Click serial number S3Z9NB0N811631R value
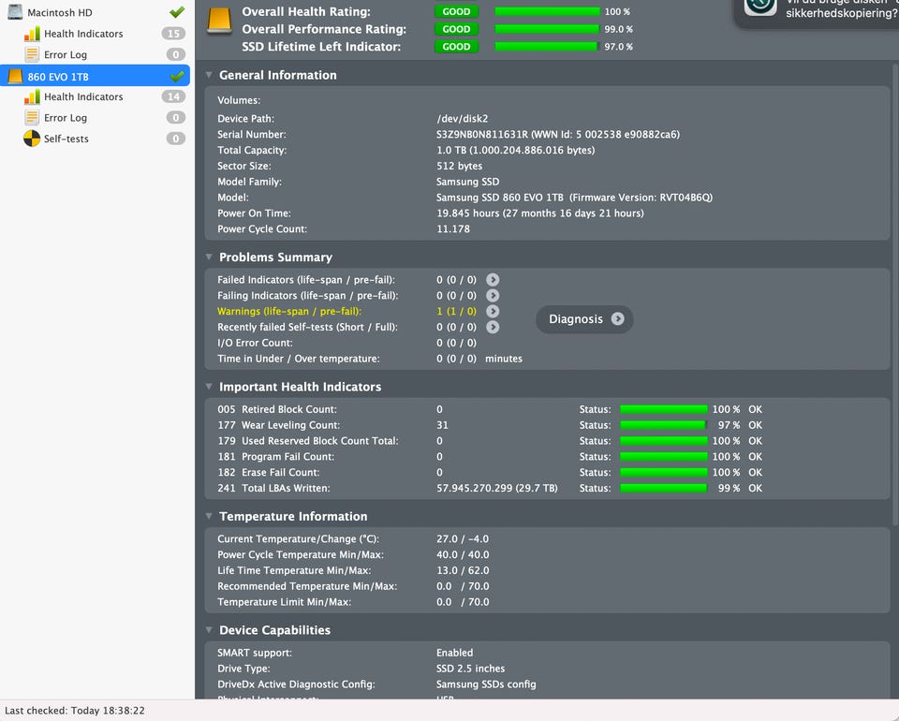Viewport: 899px width, 721px height. [481, 135]
